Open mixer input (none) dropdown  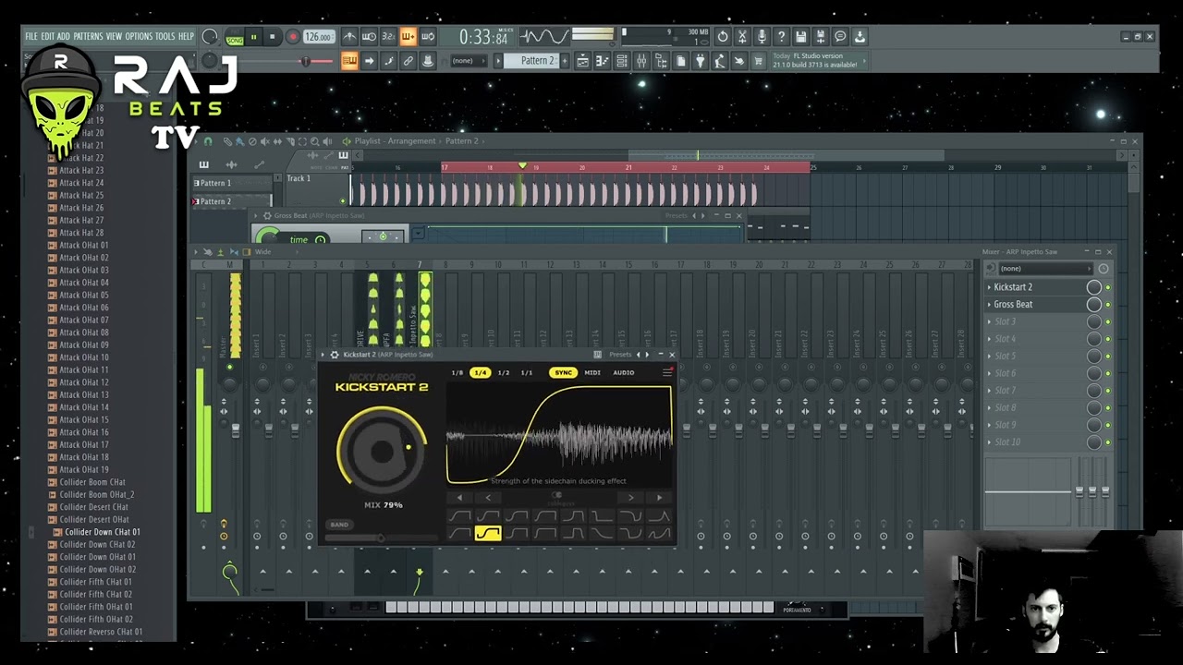coord(1045,269)
